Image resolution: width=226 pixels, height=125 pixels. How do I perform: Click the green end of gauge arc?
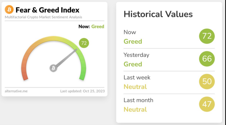82,76
